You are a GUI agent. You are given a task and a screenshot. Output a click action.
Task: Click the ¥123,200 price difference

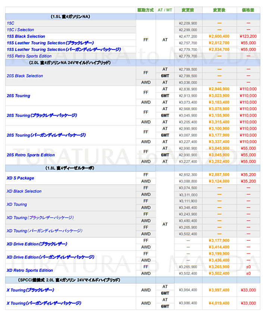coord(248,37)
